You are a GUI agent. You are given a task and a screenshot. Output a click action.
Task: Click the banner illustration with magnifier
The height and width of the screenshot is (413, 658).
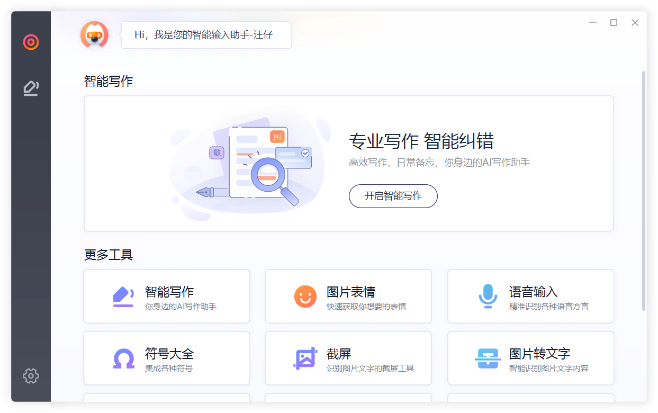(250, 164)
